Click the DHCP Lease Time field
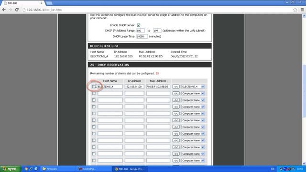Viewport: 306px width, 172px height. (x=142, y=36)
